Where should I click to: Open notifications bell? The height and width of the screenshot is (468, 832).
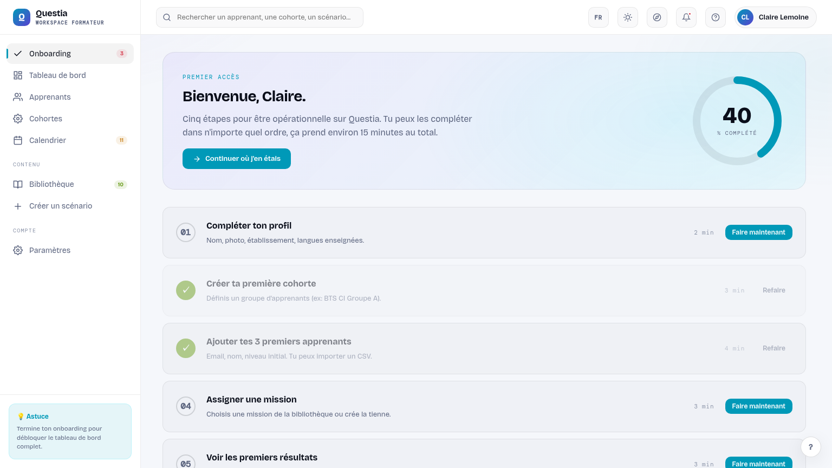pos(686,17)
